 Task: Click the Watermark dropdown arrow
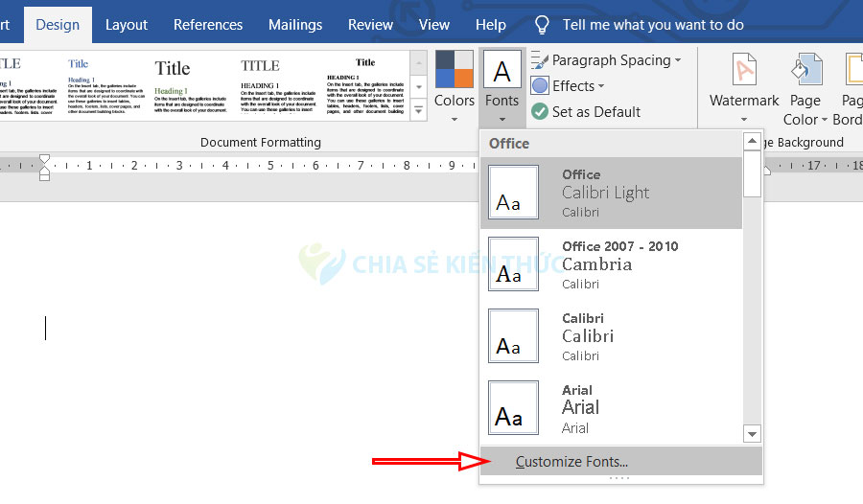[x=743, y=120]
